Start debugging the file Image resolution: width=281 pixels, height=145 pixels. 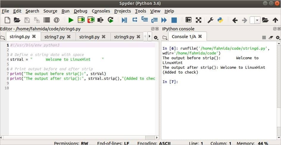coord(124,20)
